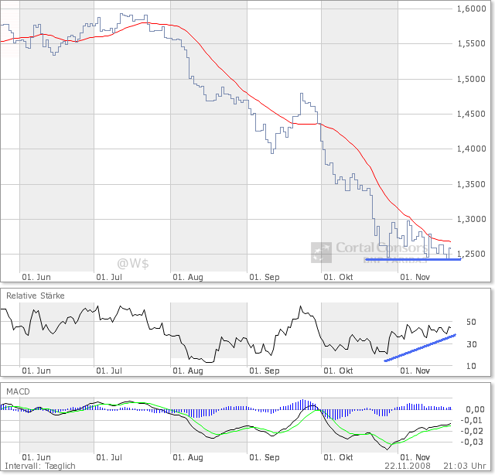Click the -0,03 value on the MACD axis
The image size is (495, 475).
point(472,442)
